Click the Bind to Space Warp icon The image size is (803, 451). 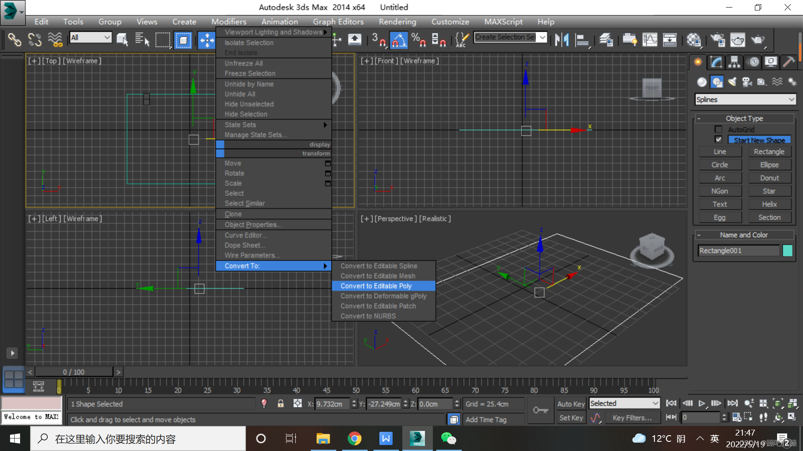click(55, 40)
